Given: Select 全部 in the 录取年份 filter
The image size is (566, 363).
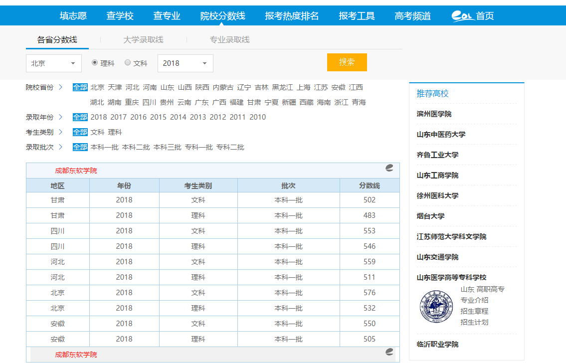Looking at the screenshot, I should pos(80,117).
